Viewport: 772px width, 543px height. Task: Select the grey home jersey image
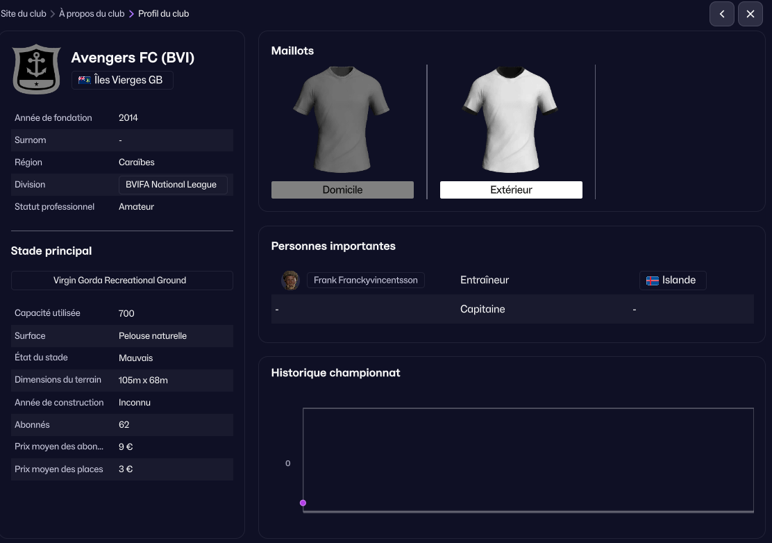point(342,119)
